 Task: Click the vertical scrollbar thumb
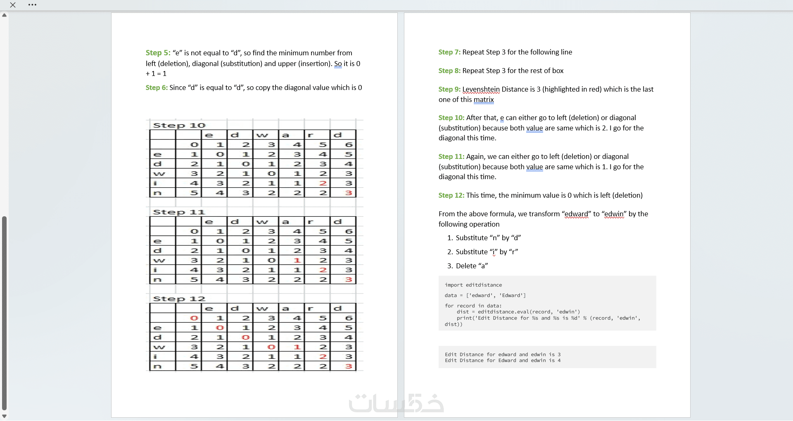pos(4,313)
